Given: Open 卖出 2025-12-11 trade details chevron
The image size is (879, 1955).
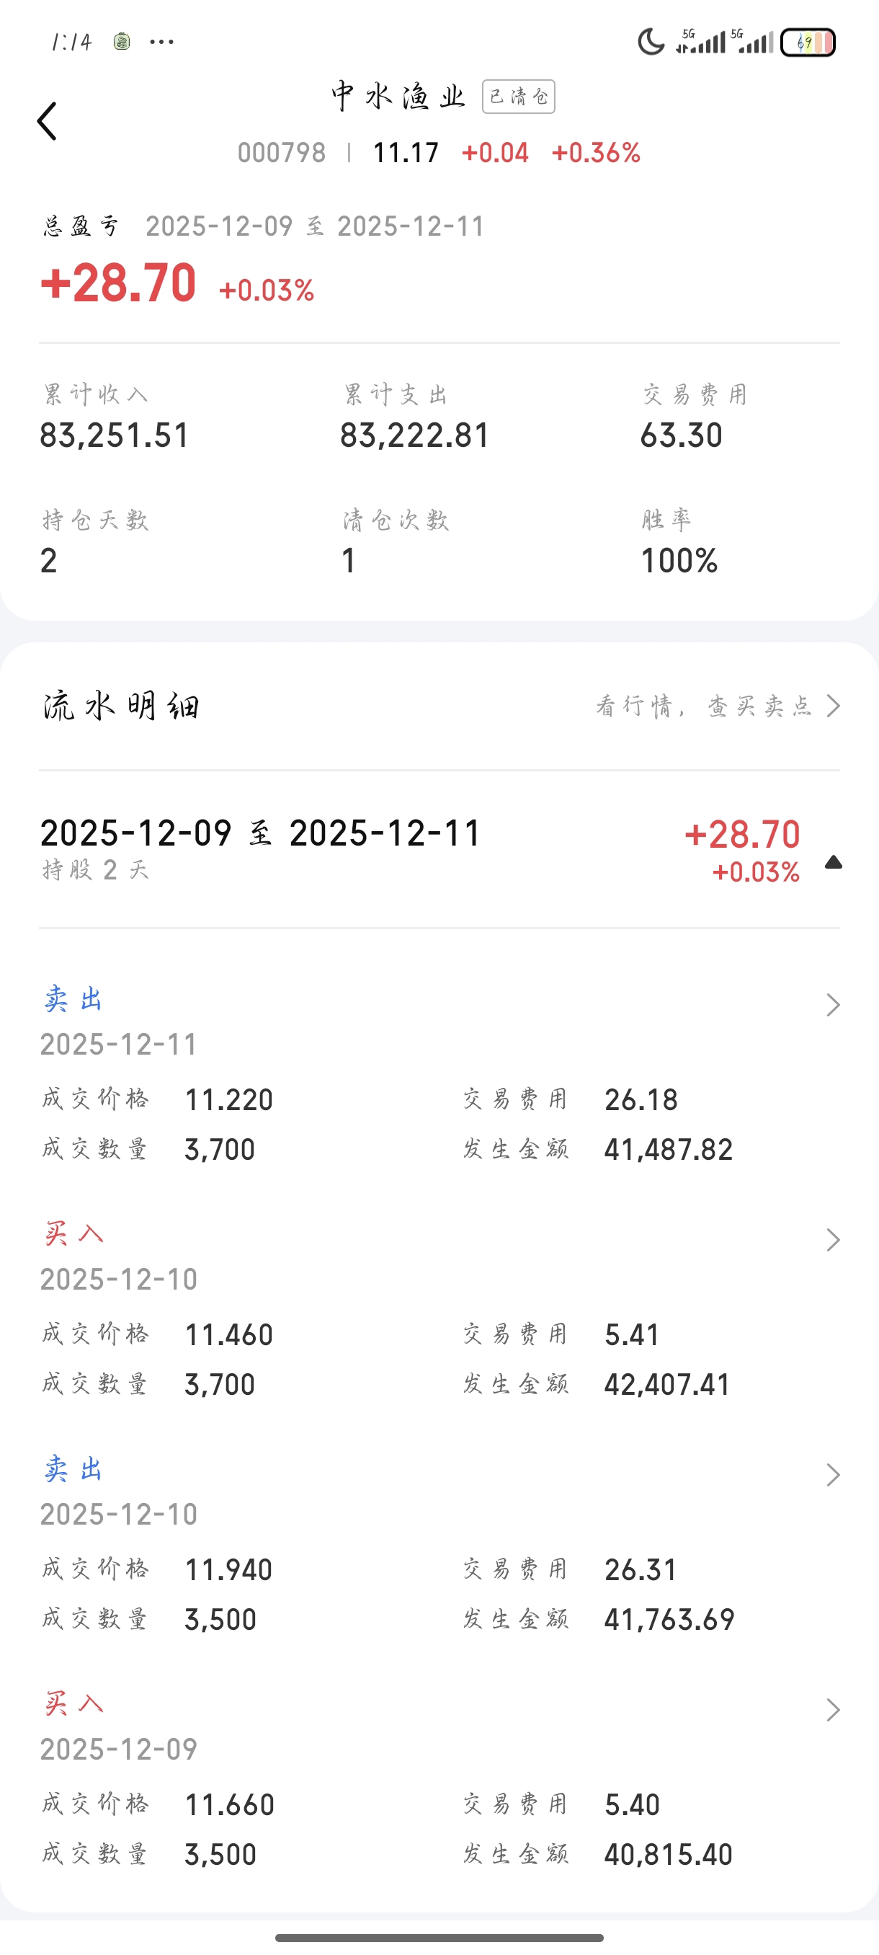Looking at the screenshot, I should (833, 1005).
